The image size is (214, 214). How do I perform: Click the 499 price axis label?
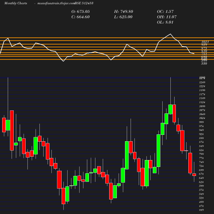point(202,202)
